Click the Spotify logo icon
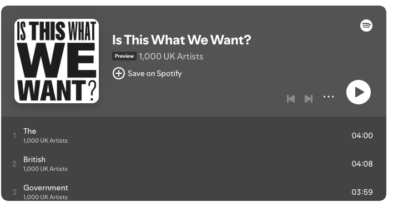Viewport: 393px width, 207px height. click(366, 26)
